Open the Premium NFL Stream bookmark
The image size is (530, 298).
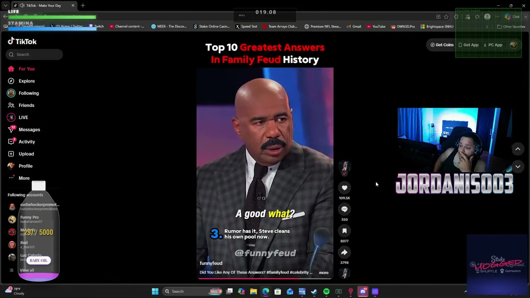[x=323, y=26]
